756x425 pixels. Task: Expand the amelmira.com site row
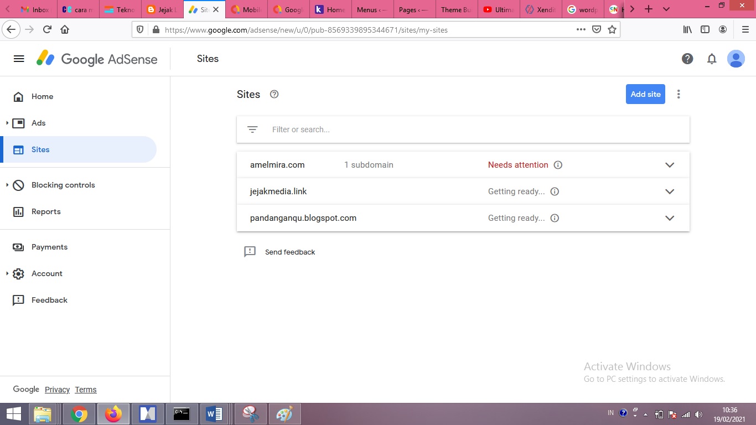tap(670, 165)
